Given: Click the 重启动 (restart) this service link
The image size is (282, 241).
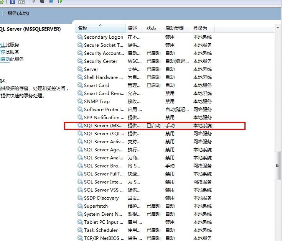Looking at the screenshot, I should pyautogui.click(x=5, y=59).
